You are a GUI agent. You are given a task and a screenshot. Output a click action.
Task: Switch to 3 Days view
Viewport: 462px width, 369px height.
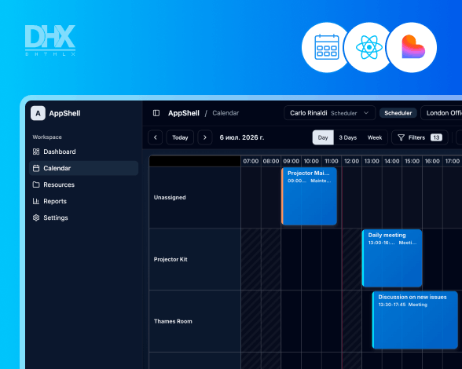click(x=347, y=137)
